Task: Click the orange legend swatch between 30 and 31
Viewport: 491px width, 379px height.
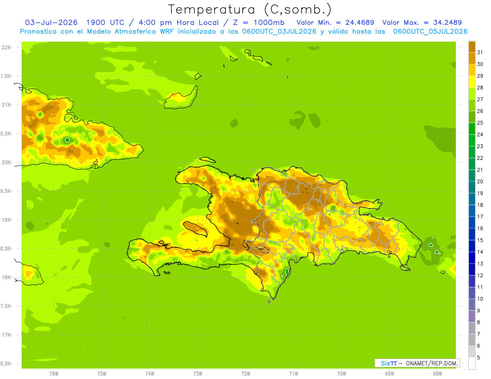Action: (x=472, y=58)
